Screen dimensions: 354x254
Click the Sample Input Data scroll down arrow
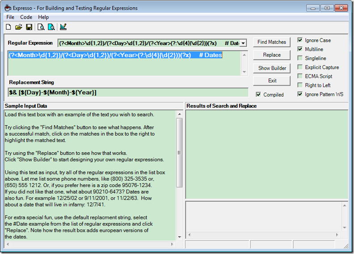[x=180, y=237]
